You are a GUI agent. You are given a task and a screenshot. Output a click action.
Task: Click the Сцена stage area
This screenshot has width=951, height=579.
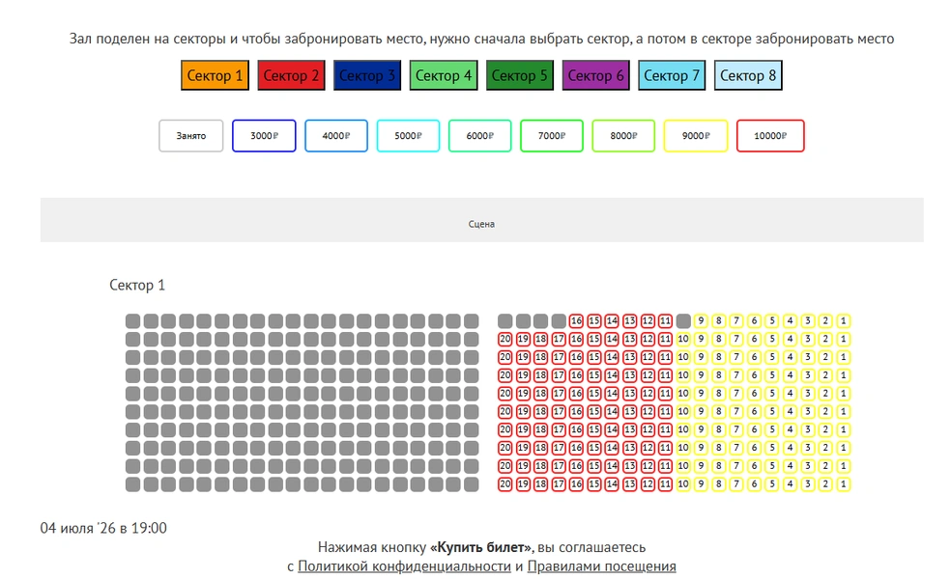coord(481,220)
